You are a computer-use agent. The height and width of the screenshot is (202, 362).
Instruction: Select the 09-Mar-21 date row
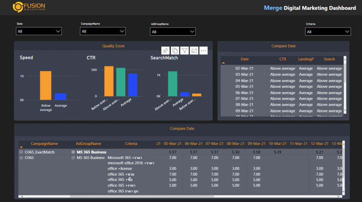(282, 111)
